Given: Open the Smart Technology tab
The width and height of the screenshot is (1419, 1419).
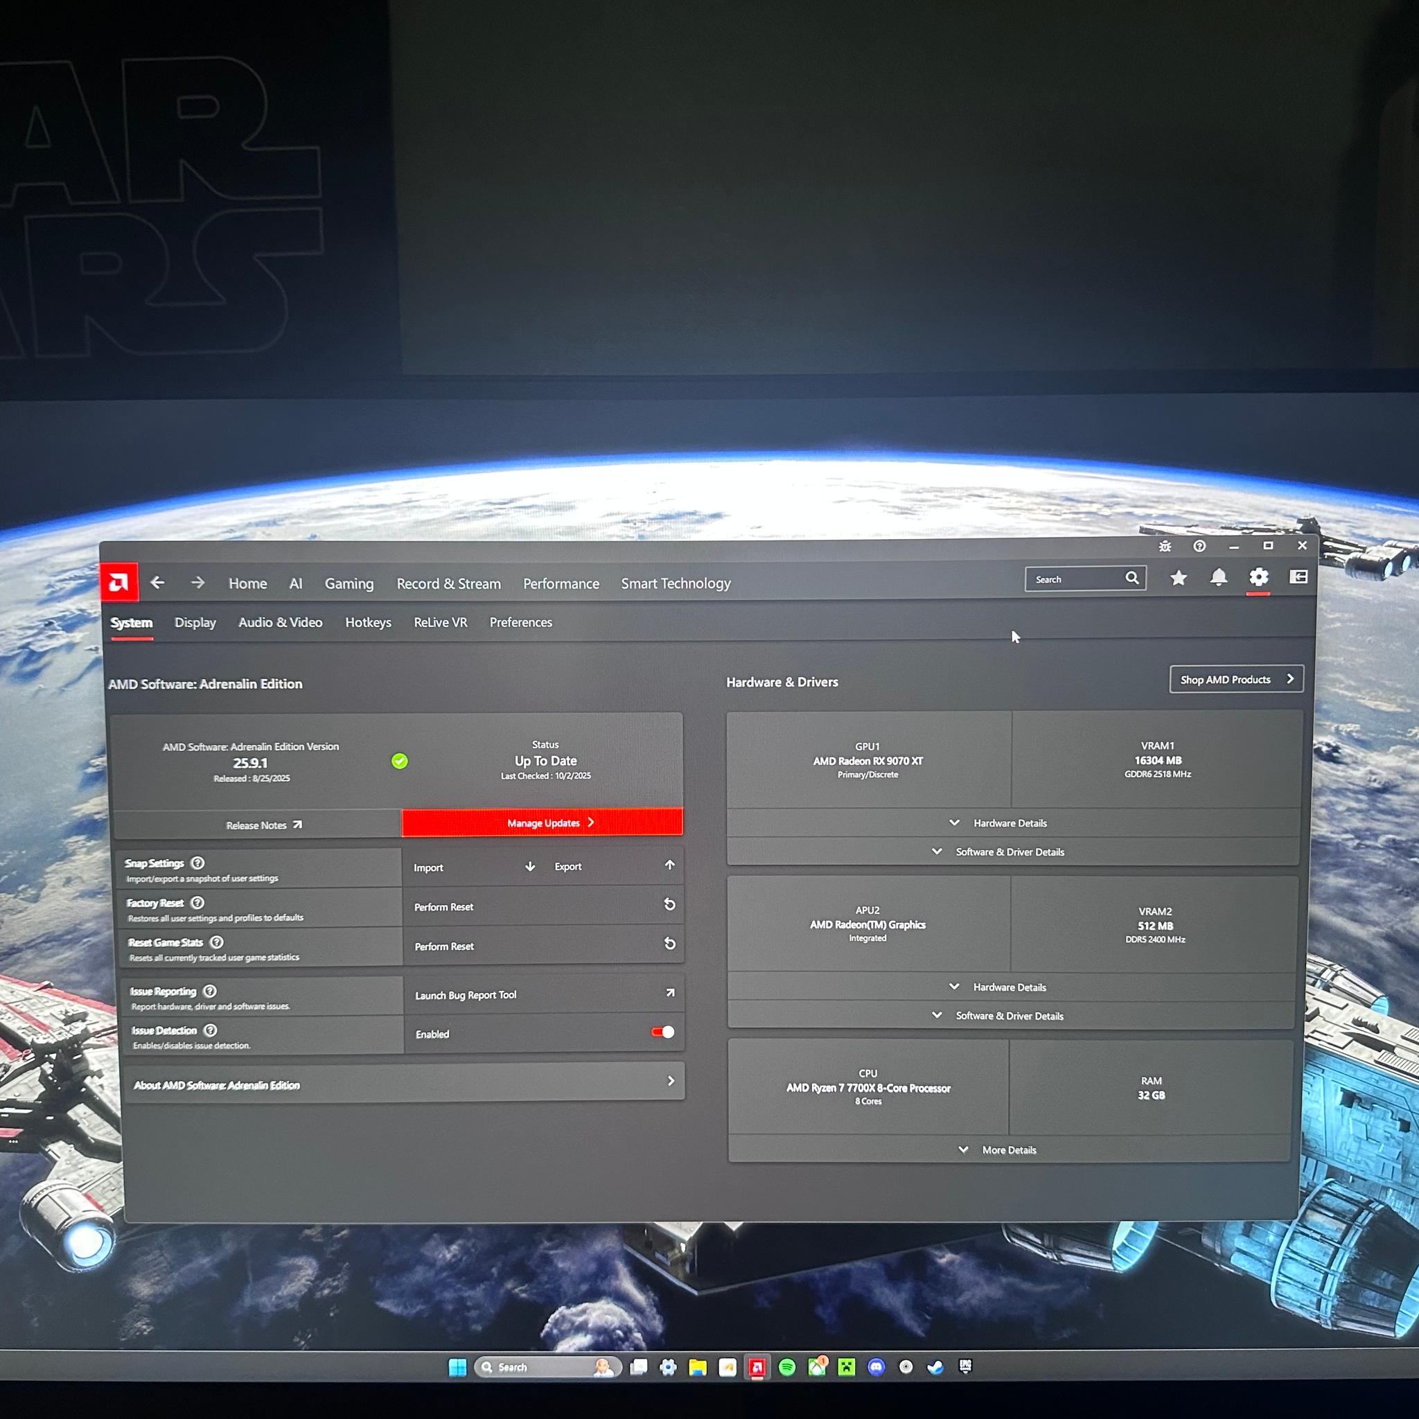Looking at the screenshot, I should 676,583.
